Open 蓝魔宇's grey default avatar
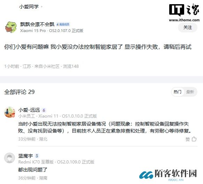Image resolution: width=203 pixels, height=184 pixels. click(10, 158)
